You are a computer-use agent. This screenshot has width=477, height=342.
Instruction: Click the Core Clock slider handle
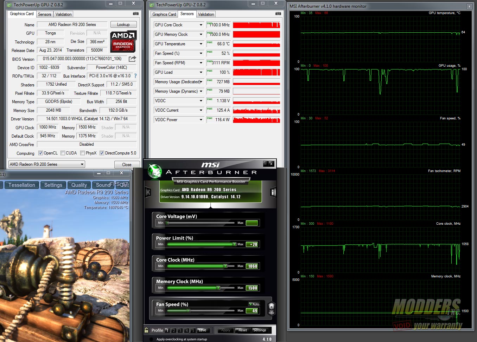pyautogui.click(x=225, y=266)
